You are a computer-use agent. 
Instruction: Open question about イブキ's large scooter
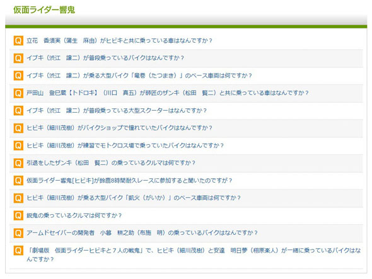(117, 110)
